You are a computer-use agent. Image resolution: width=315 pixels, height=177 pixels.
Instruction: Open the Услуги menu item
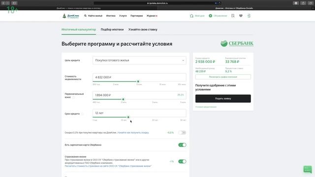click(x=123, y=16)
